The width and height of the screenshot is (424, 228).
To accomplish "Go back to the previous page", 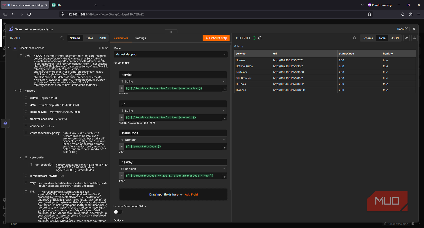I will click(13, 14).
